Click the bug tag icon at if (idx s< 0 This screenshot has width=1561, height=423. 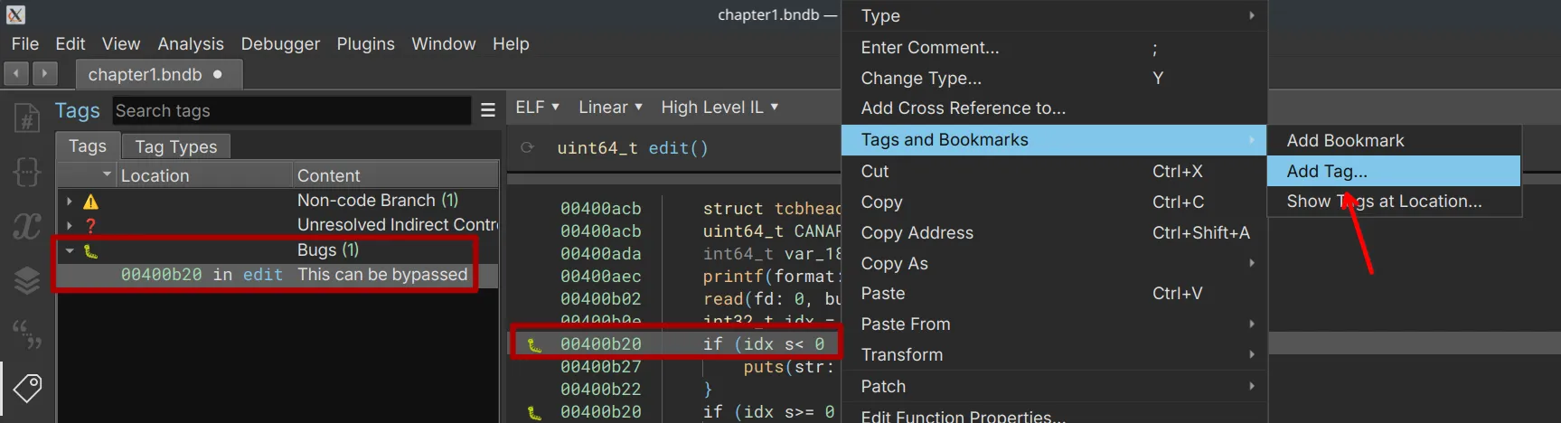535,344
